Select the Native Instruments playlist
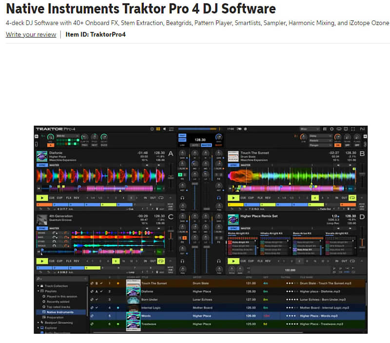The image size is (390, 343). click(60, 312)
